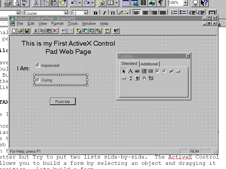Select the HotSpot tool in Toolbox

pos(144,78)
